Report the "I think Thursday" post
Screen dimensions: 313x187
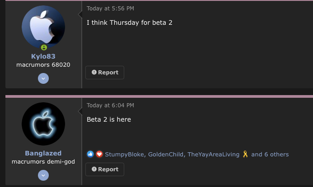click(105, 73)
